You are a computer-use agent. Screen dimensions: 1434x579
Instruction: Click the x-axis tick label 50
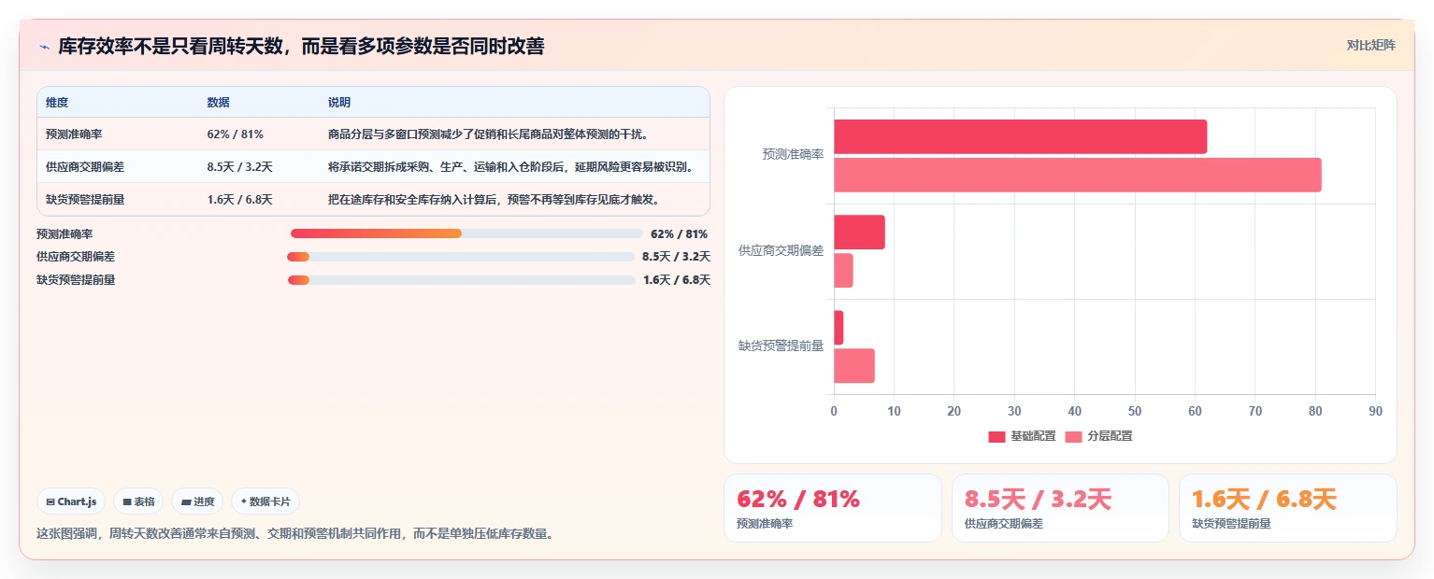(1135, 411)
